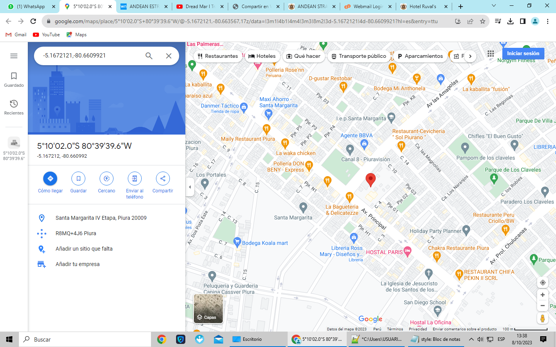
Task: Click the Iniciar sesión button
Action: click(523, 54)
